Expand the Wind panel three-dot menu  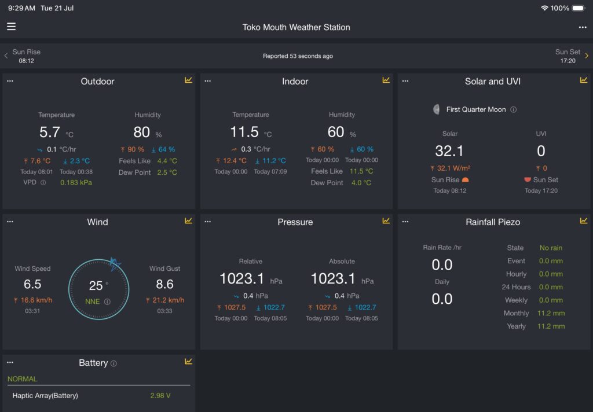10,222
